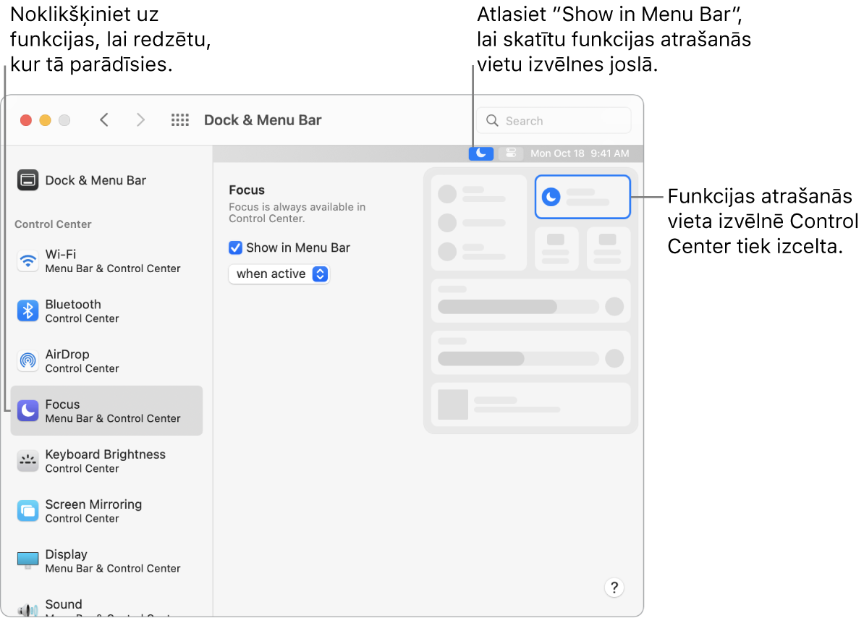Select Screen Mirroring in the sidebar

pos(106,511)
